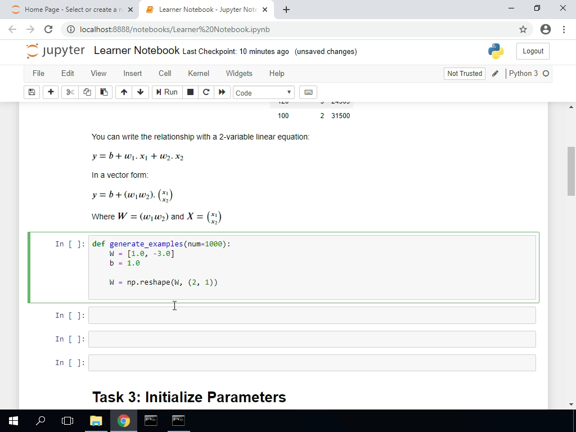
Task: Click the kernel idle circle indicator
Action: 546,74
